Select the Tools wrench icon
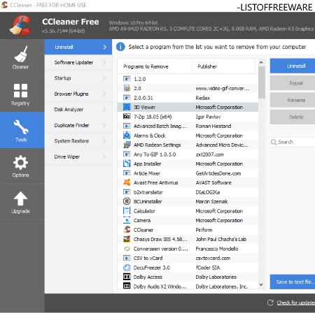 [x=21, y=127]
